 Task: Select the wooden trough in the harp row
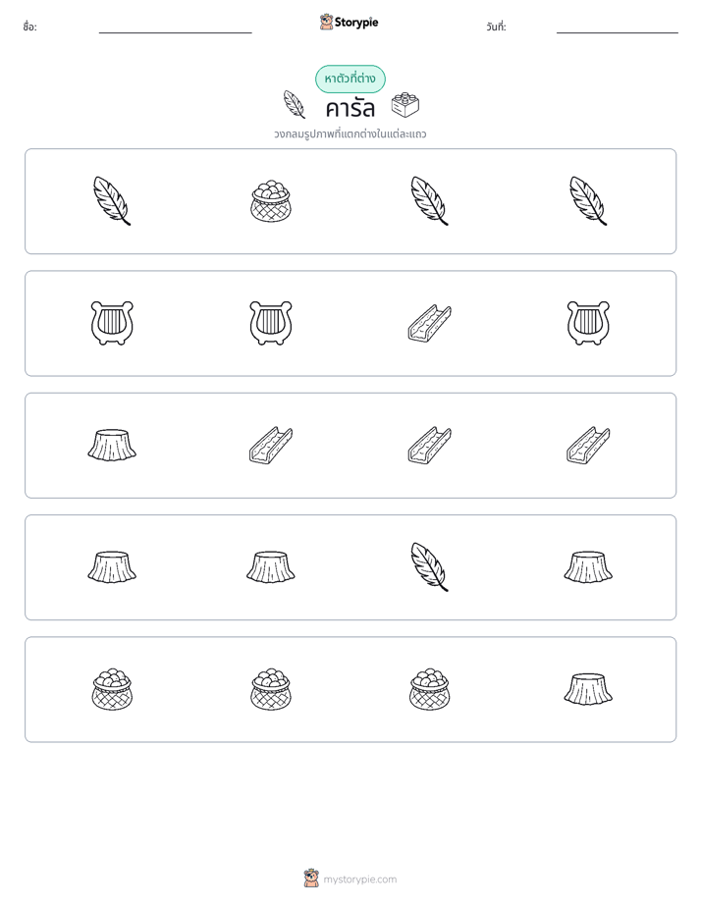tap(430, 323)
